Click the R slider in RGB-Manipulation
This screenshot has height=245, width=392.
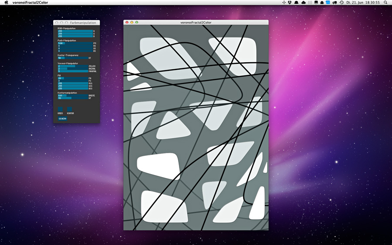(x=75, y=31)
